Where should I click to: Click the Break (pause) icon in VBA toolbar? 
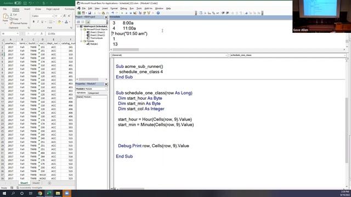pyautogui.click(x=126, y=13)
